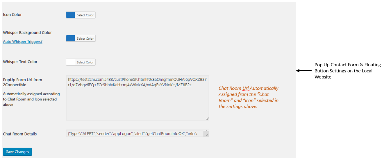The image size is (384, 161).
Task: Grab the Chat Room Details resize handle
Action: point(207,135)
